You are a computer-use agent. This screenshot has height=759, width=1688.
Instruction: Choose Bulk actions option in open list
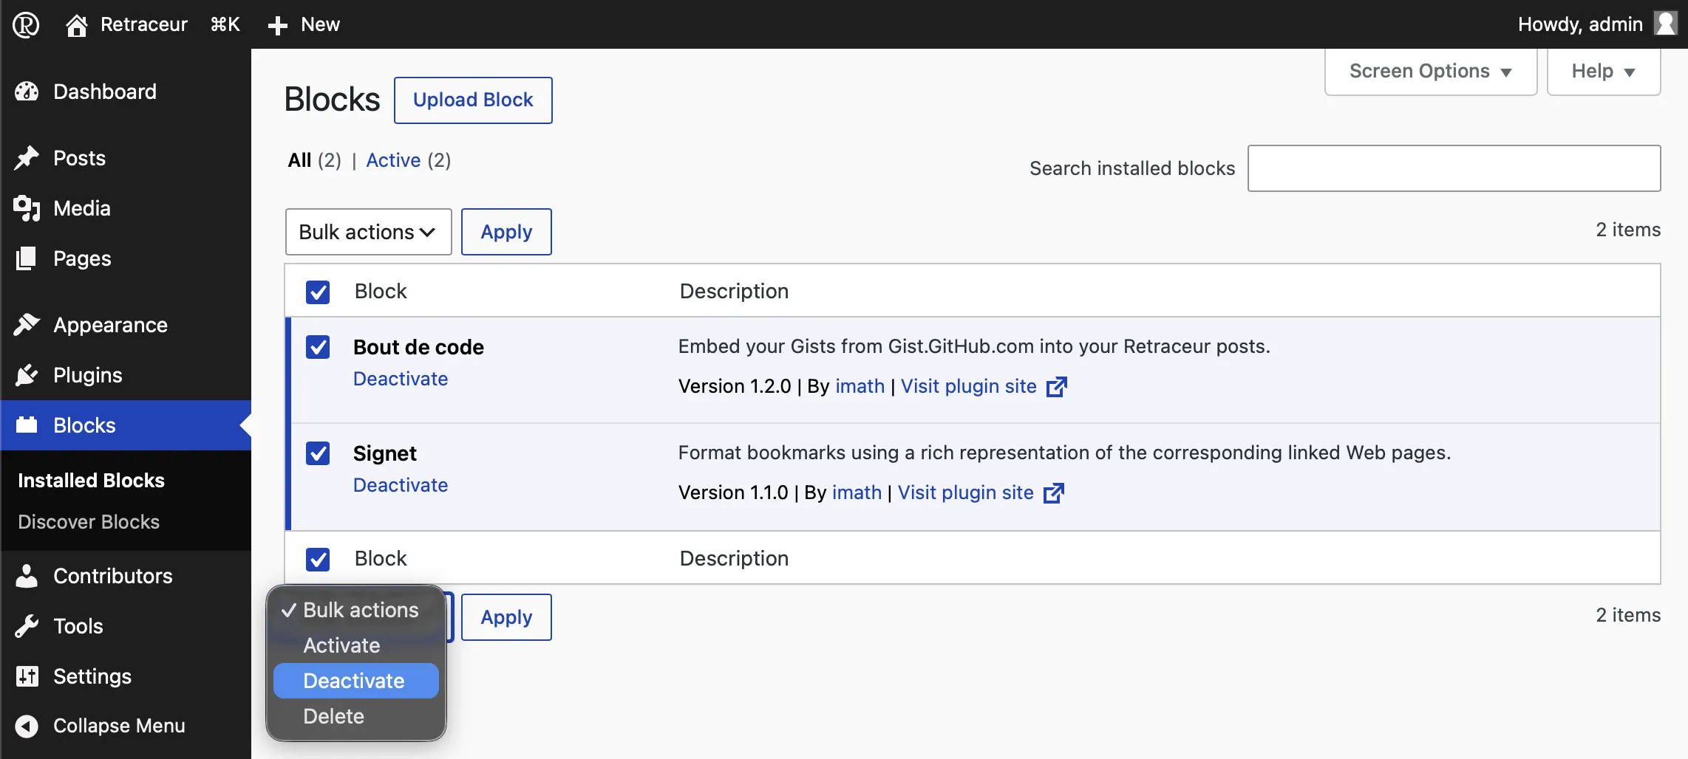[356, 610]
